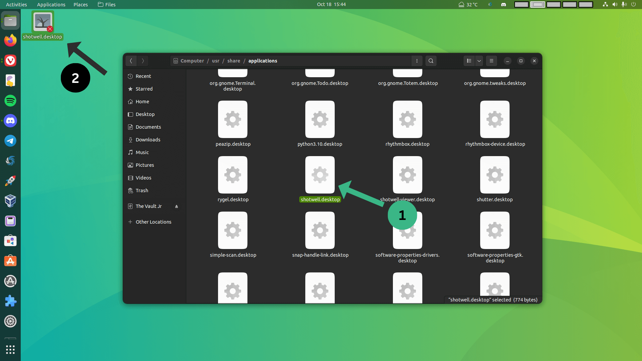
Task: Start Telegram from the dock
Action: tap(10, 141)
